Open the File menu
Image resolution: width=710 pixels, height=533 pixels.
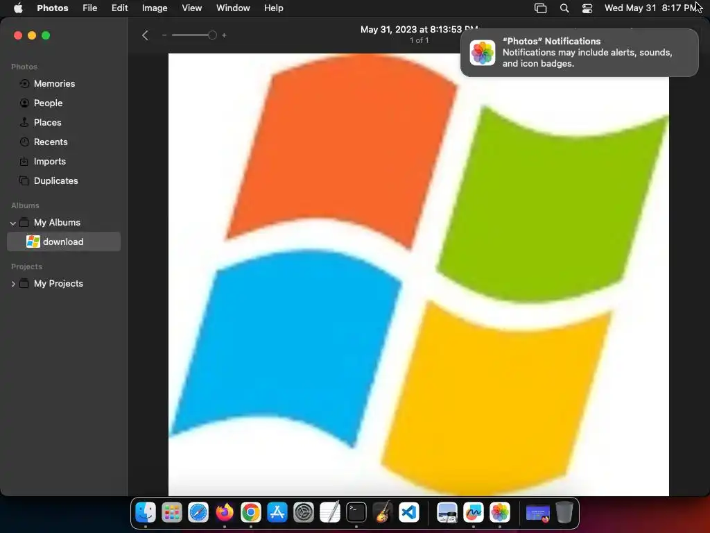click(x=89, y=8)
